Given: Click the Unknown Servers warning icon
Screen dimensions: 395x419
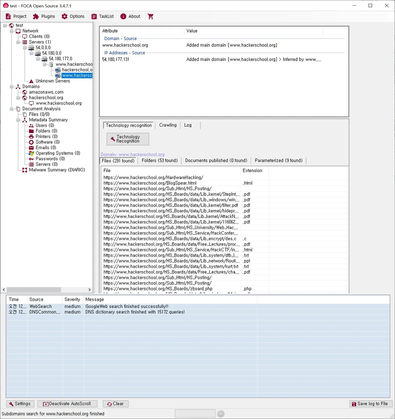Looking at the screenshot, I should click(31, 81).
